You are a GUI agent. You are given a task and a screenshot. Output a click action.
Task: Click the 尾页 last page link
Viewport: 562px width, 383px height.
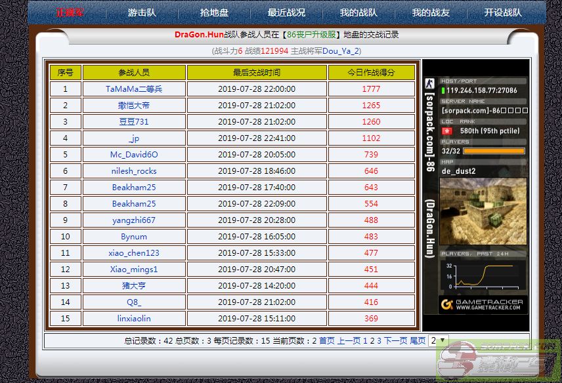(x=418, y=341)
